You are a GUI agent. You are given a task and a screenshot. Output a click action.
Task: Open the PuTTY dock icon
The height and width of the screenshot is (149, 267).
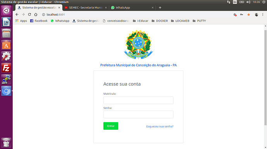click(6, 79)
